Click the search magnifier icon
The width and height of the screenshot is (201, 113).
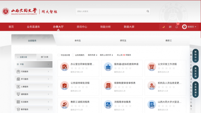coord(148,11)
